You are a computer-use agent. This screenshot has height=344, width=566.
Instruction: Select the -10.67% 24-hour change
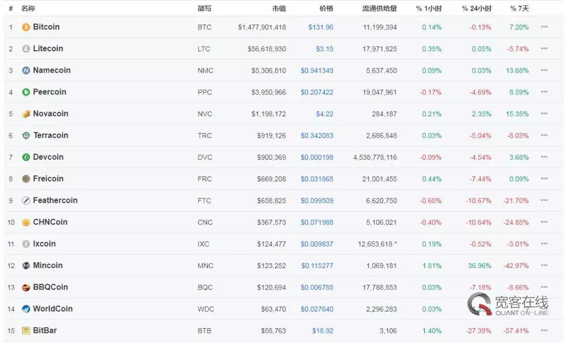coord(478,201)
